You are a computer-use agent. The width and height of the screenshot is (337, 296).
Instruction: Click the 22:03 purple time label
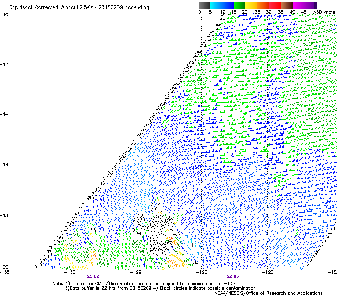coord(233,276)
